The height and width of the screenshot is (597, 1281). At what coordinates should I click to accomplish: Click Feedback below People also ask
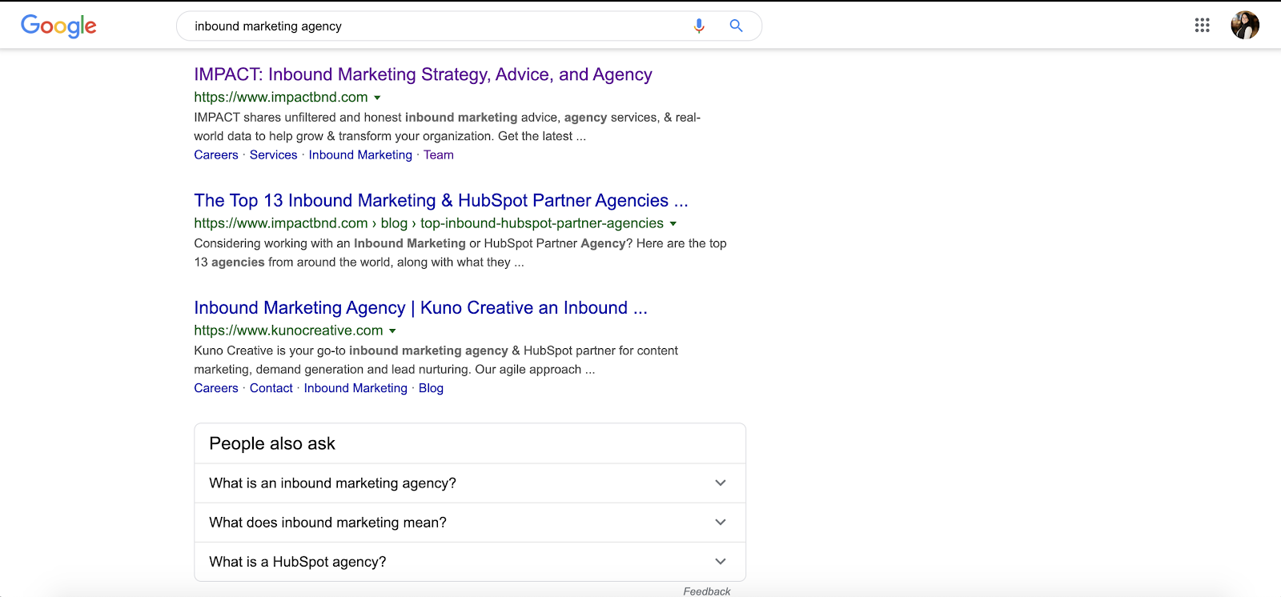(707, 591)
